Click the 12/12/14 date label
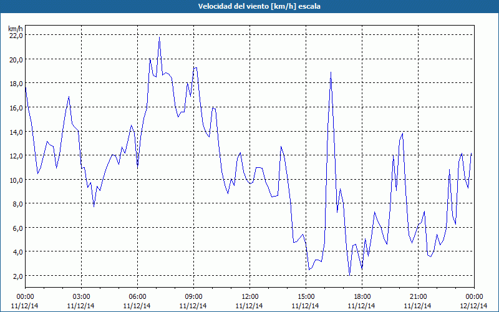Image resolution: width=499 pixels, height=312 pixels. [x=474, y=306]
